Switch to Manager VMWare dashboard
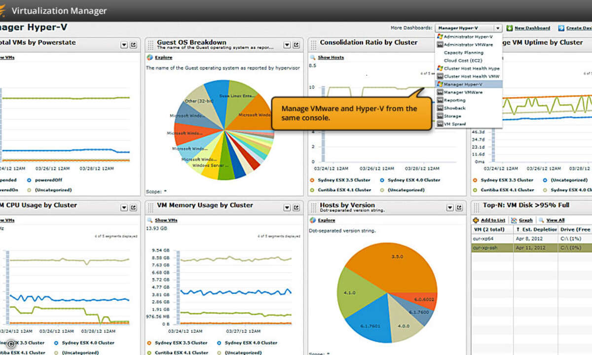 point(469,92)
